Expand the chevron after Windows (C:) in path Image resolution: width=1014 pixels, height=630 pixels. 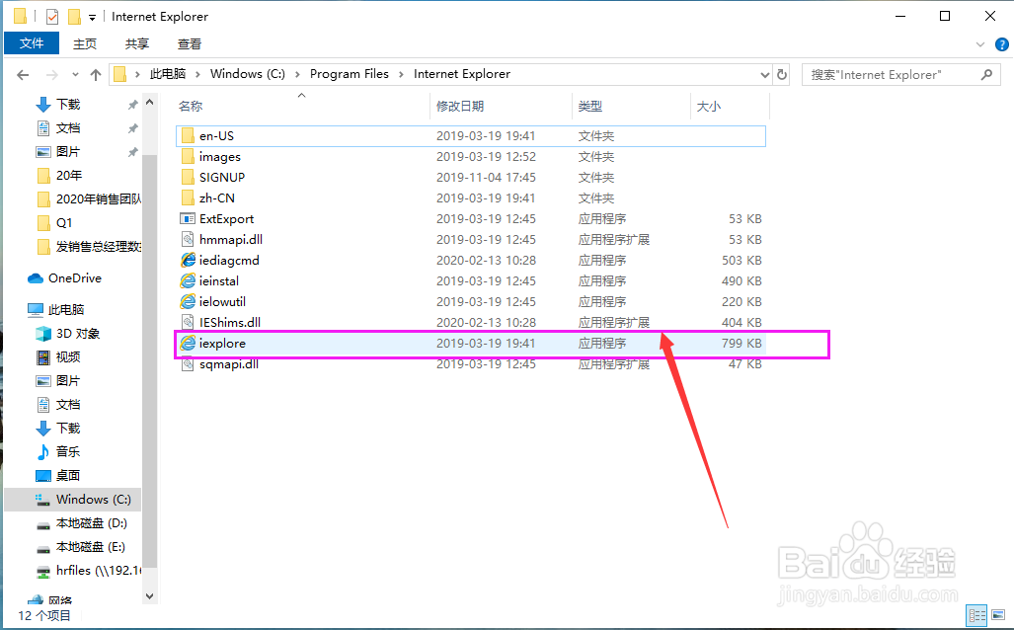297,74
